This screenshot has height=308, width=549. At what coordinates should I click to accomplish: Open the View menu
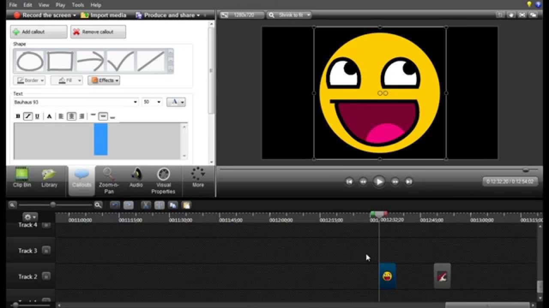click(x=44, y=5)
